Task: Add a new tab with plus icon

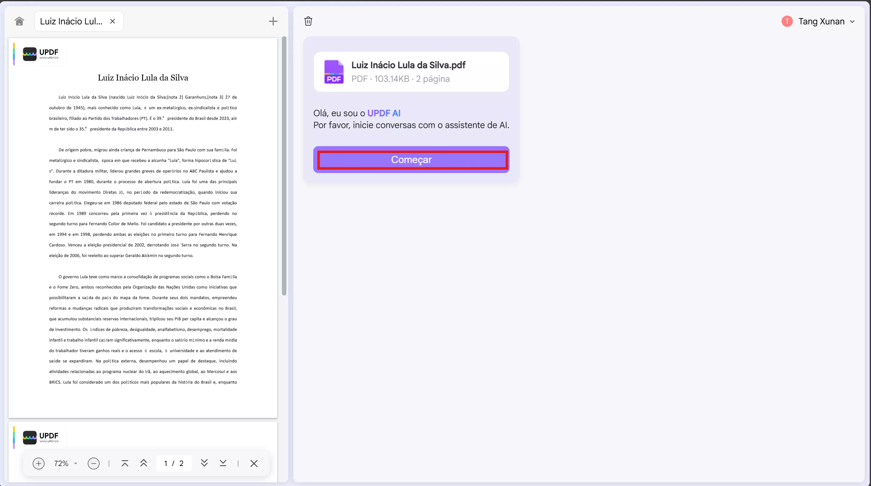Action: 273,21
